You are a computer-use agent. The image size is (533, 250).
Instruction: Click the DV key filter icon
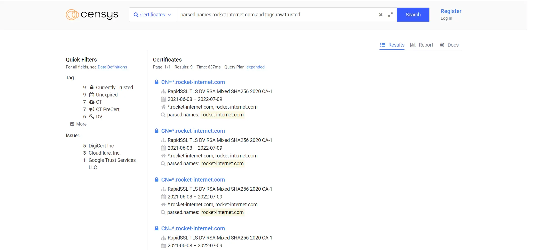coord(92,117)
